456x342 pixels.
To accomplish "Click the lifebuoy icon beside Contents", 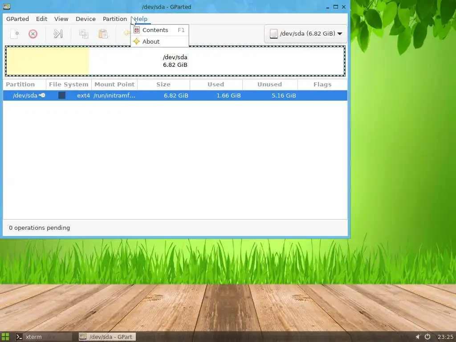I will coord(137,30).
